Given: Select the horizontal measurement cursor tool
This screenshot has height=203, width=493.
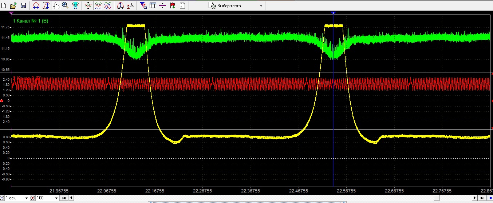Looking at the screenshot, I should pyautogui.click(x=36, y=5).
